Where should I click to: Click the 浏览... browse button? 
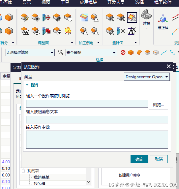click(x=158, y=105)
